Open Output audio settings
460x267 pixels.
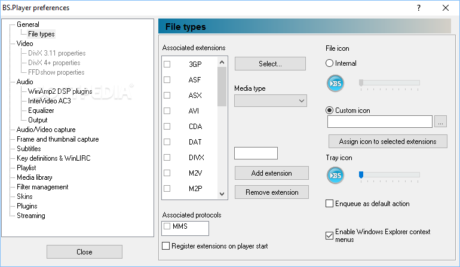38,120
